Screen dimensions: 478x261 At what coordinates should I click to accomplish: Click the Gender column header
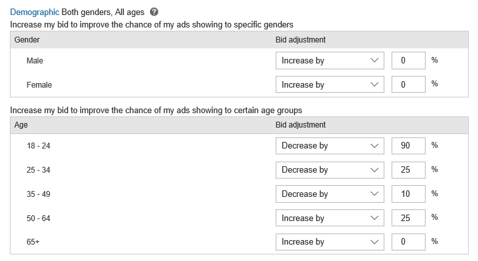[x=27, y=40]
